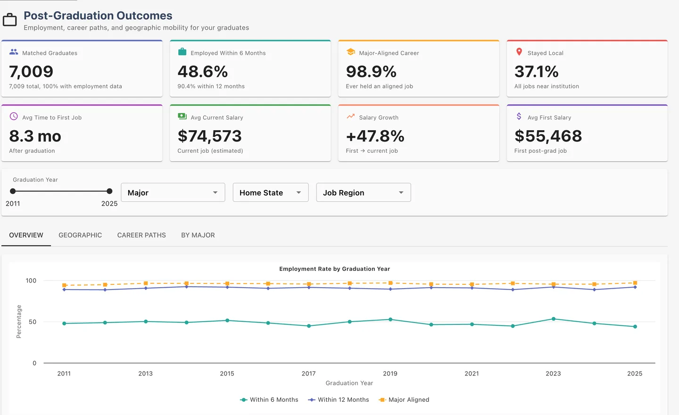
Task: Click the 'After graduation' subtext
Action: coord(32,151)
